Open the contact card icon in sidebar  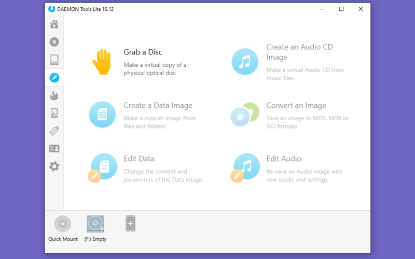pos(54,149)
